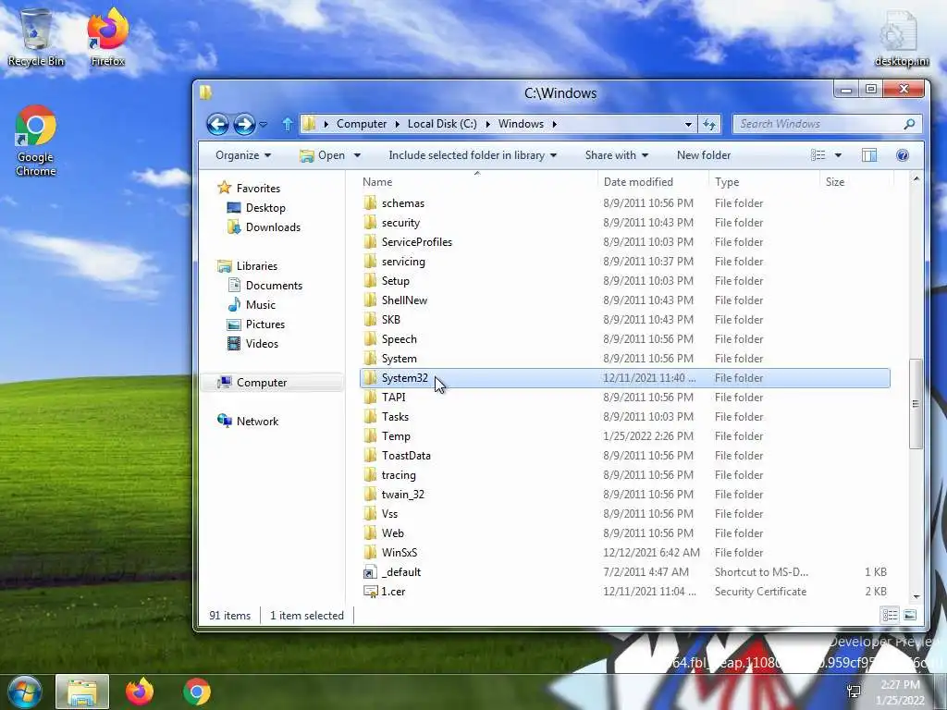This screenshot has height=710, width=947.
Task: Click the file list vertical scrollbar thumb
Action: click(916, 403)
